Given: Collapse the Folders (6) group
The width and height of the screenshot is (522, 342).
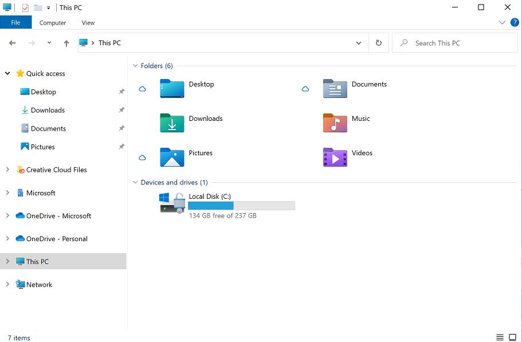Looking at the screenshot, I should [x=135, y=66].
